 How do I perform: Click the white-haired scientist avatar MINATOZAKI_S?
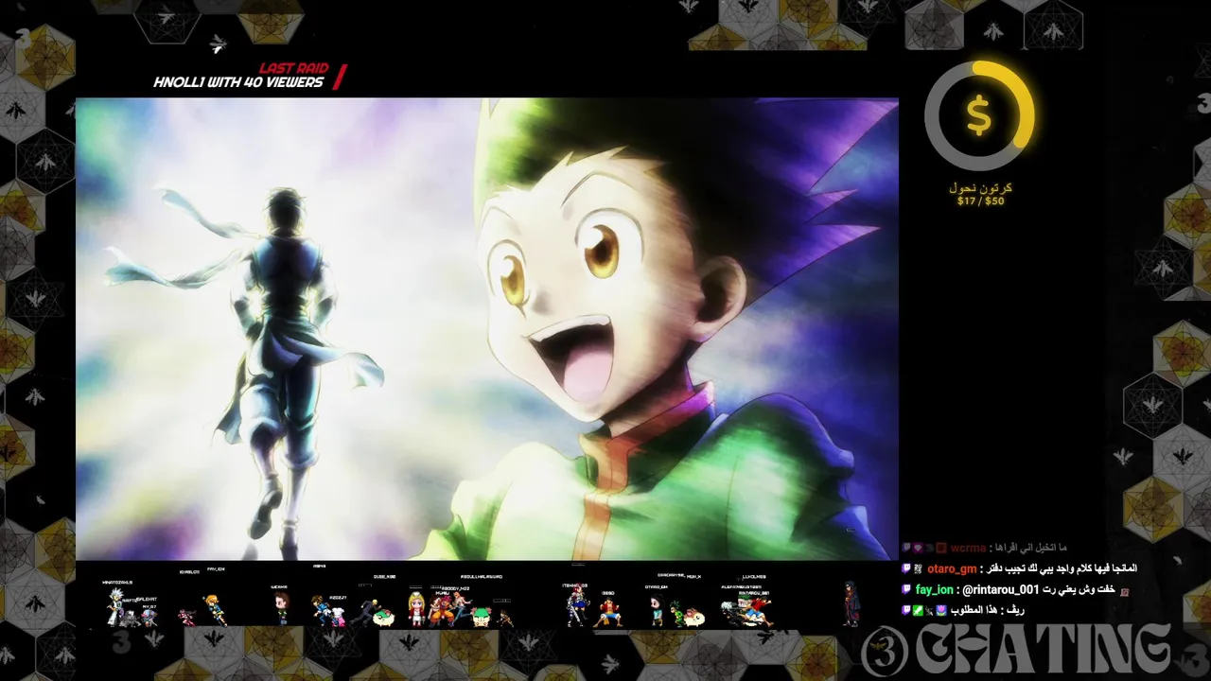tap(115, 607)
